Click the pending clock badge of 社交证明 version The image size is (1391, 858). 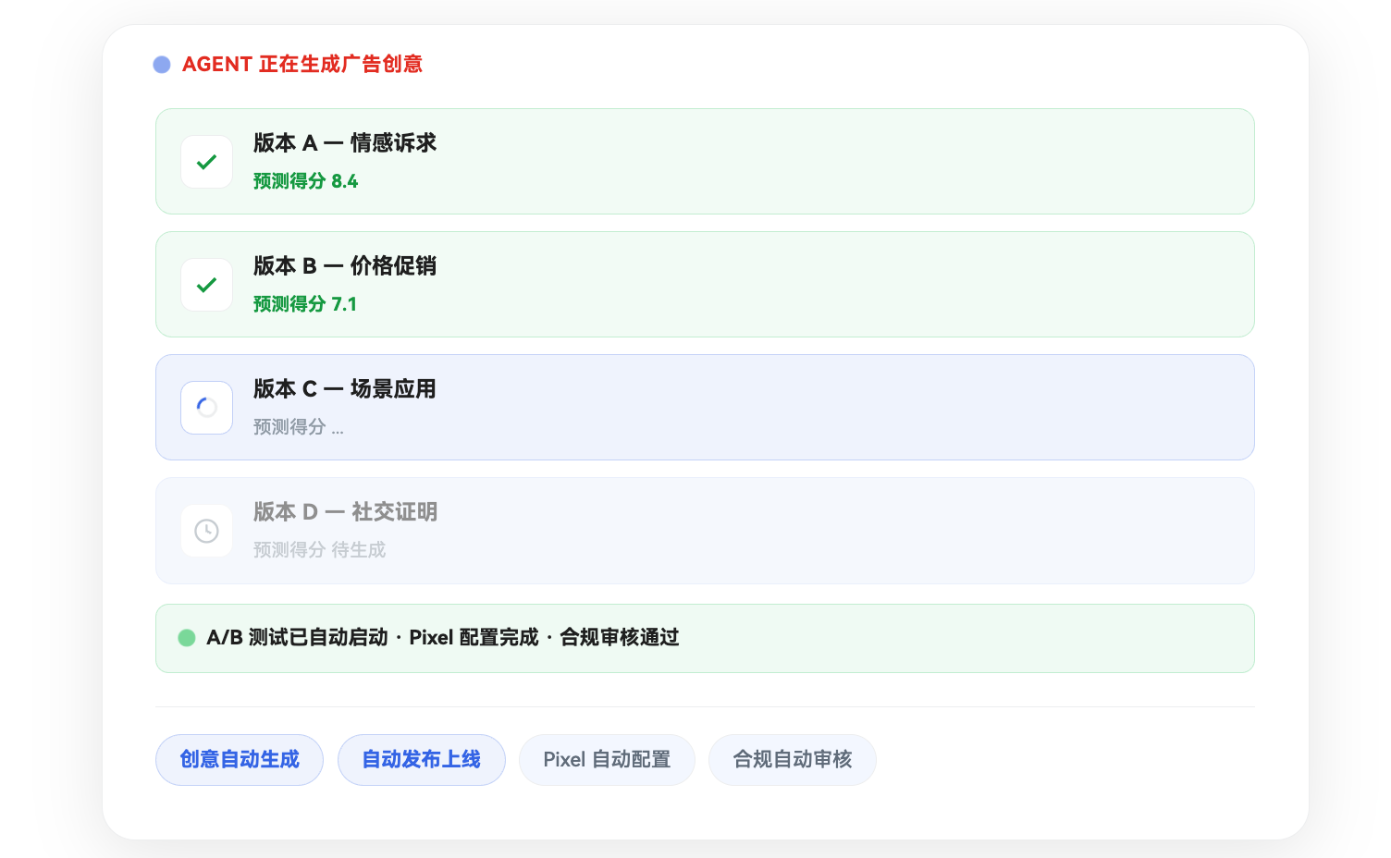coord(206,531)
